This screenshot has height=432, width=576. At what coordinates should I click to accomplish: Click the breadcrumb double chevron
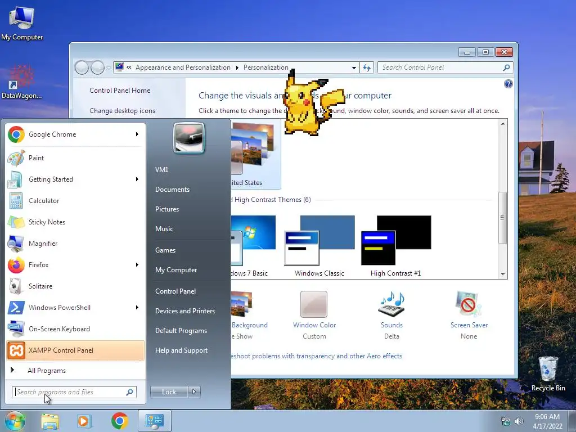(129, 67)
